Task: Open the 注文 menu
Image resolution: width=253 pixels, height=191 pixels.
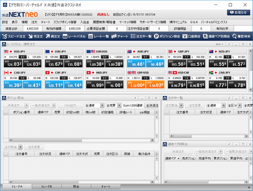Action: pyautogui.click(x=34, y=22)
